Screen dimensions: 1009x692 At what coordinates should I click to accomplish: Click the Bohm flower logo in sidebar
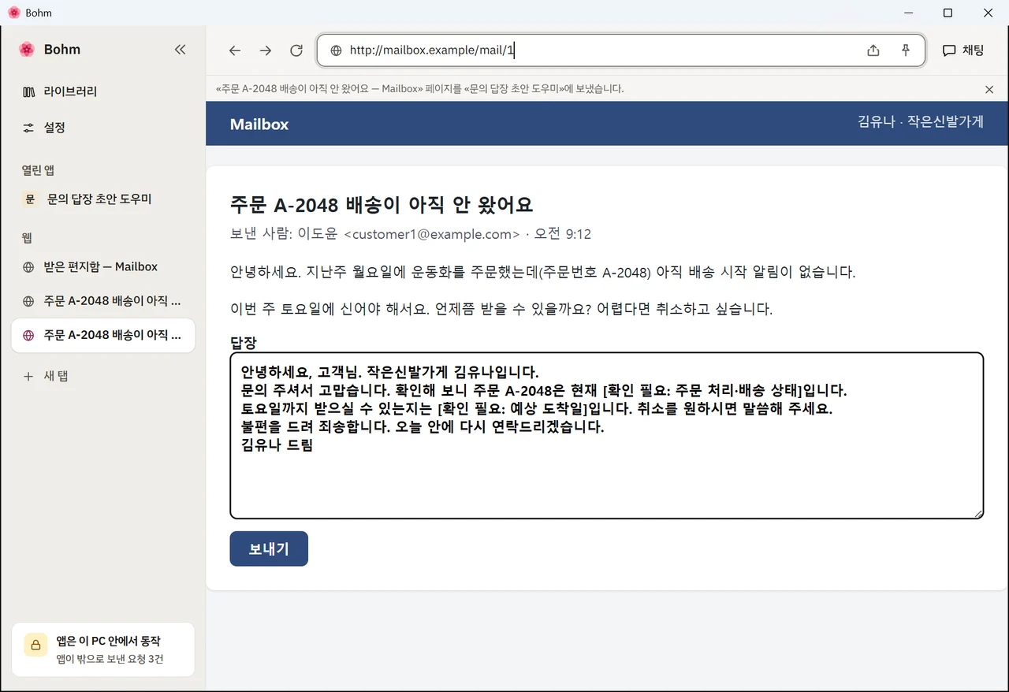tap(27, 50)
